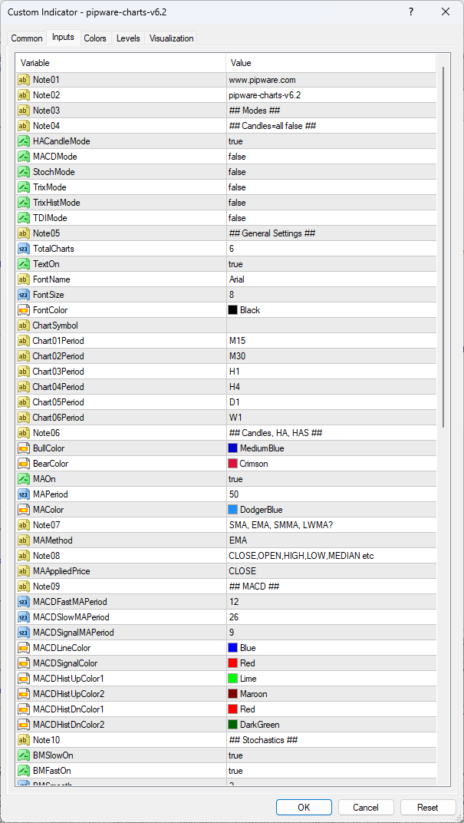Switch to the Colors tab
The image size is (464, 823).
(95, 38)
